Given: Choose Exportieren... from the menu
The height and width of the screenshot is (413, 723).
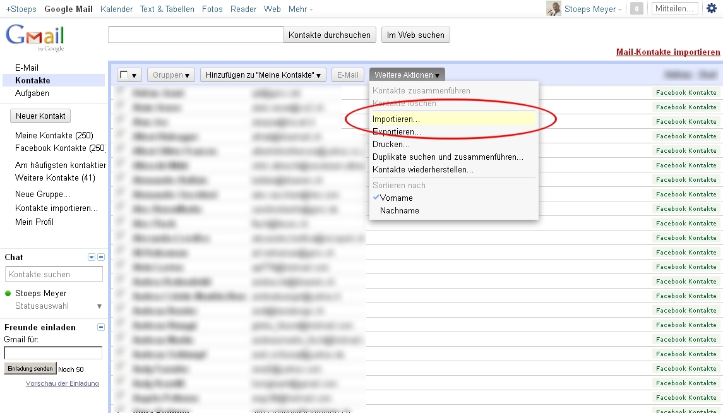Looking at the screenshot, I should 397,131.
